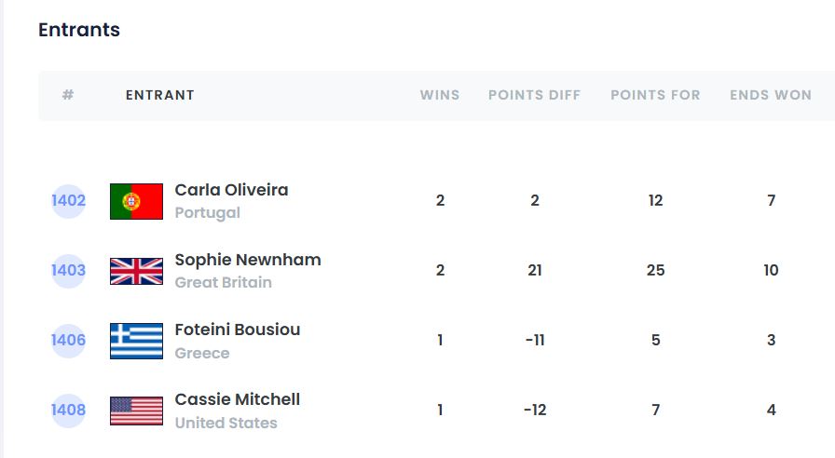Click the Great Britain flag icon
This screenshot has width=835, height=458.
click(x=136, y=271)
